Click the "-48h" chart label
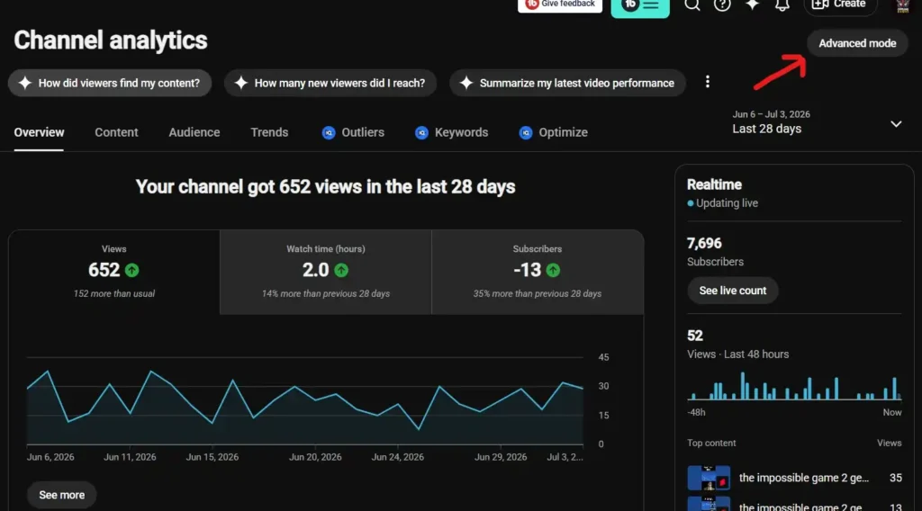The width and height of the screenshot is (922, 511). click(x=696, y=412)
